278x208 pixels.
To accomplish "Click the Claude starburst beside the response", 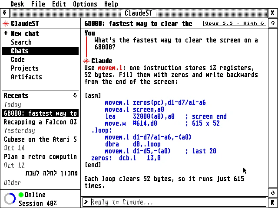I will pyautogui.click(x=86, y=61).
